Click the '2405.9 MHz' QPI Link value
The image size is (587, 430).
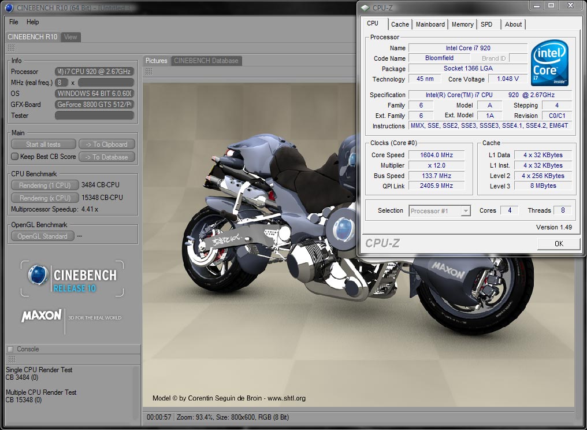pyautogui.click(x=437, y=186)
